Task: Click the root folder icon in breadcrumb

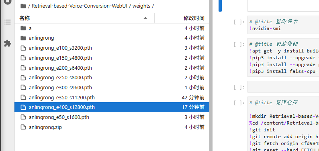Action: pyautogui.click(x=23, y=6)
